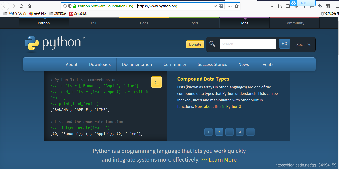Image resolution: width=339 pixels, height=170 pixels.
Task: Switch to PyPI top tab
Action: [x=194, y=23]
